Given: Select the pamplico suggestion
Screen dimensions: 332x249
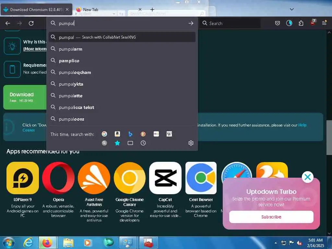Looking at the screenshot, I should click(x=122, y=61).
